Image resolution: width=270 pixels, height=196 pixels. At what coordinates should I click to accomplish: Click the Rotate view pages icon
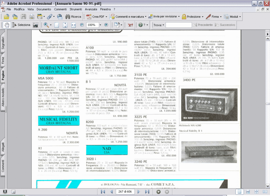[x=117, y=25]
